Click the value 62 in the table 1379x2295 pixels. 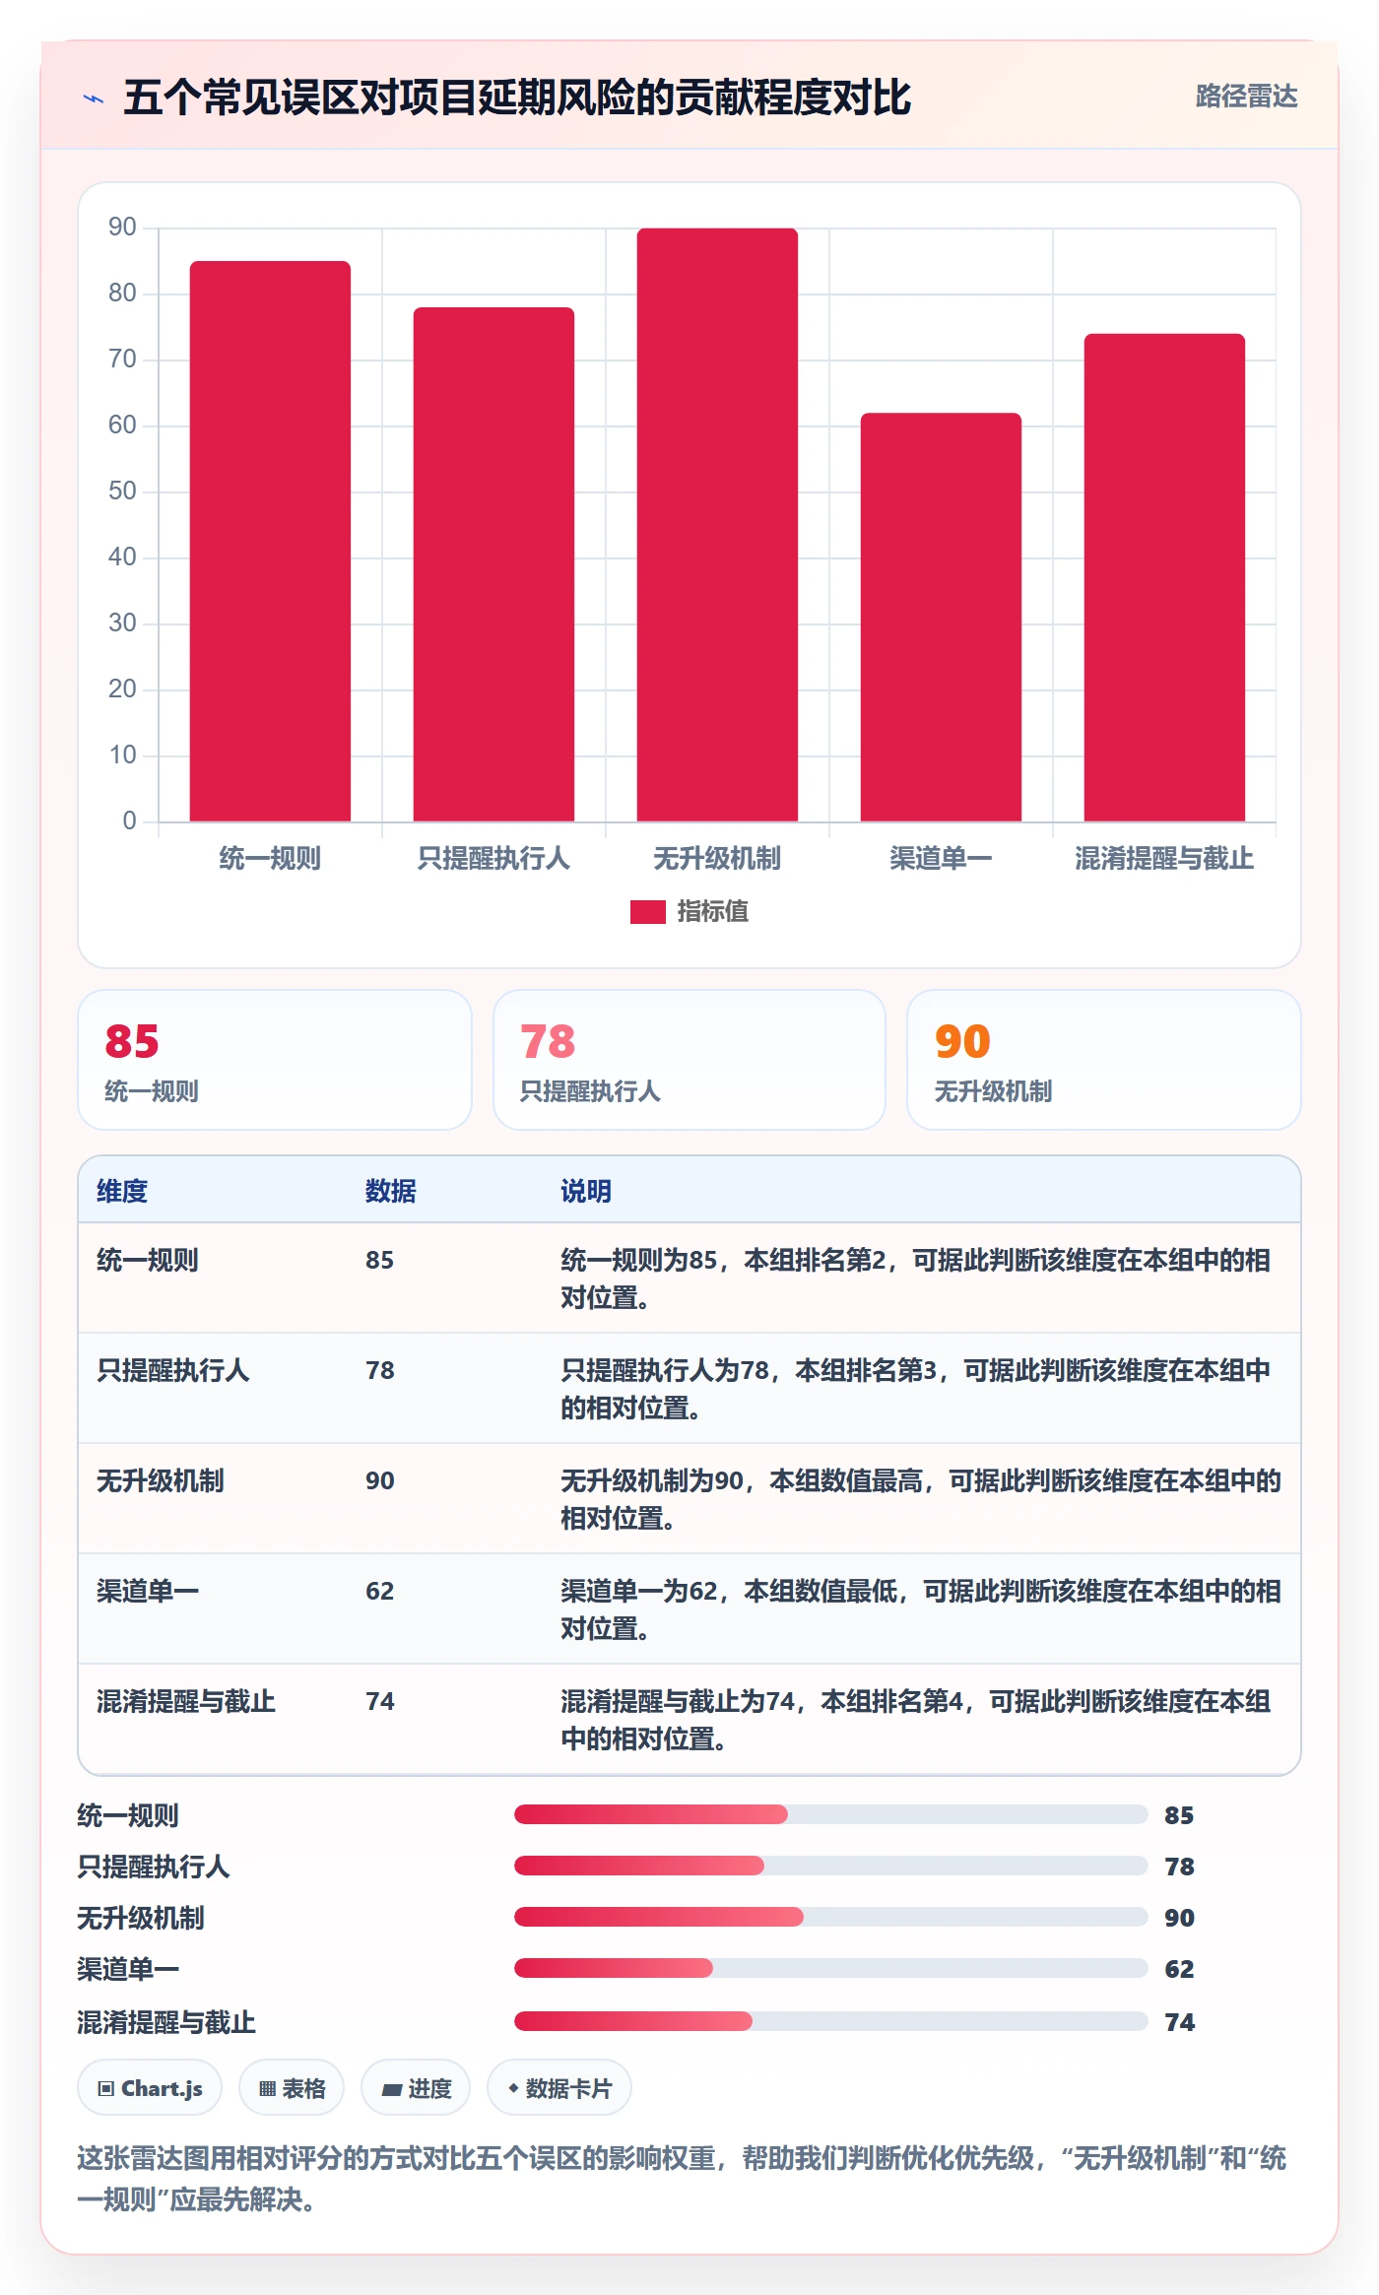click(380, 1591)
